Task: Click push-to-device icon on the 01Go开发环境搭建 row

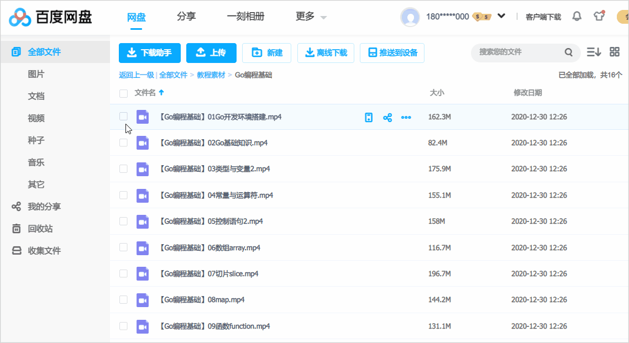Action: pos(369,117)
